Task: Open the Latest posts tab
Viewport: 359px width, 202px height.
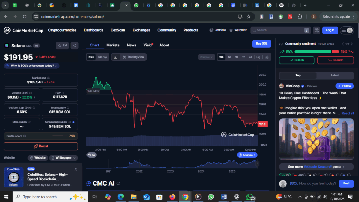Action: tap(335, 75)
